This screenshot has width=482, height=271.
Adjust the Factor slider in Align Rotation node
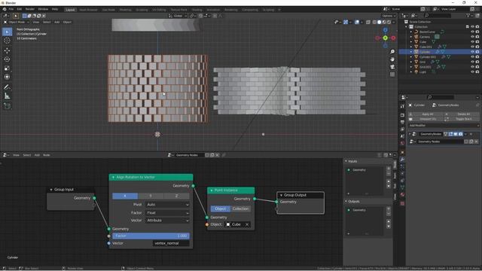coord(151,236)
